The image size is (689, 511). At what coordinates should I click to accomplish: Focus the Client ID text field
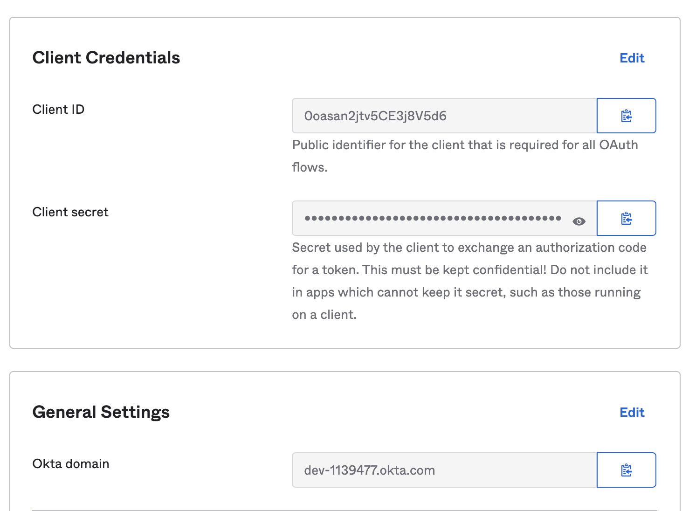(x=444, y=116)
